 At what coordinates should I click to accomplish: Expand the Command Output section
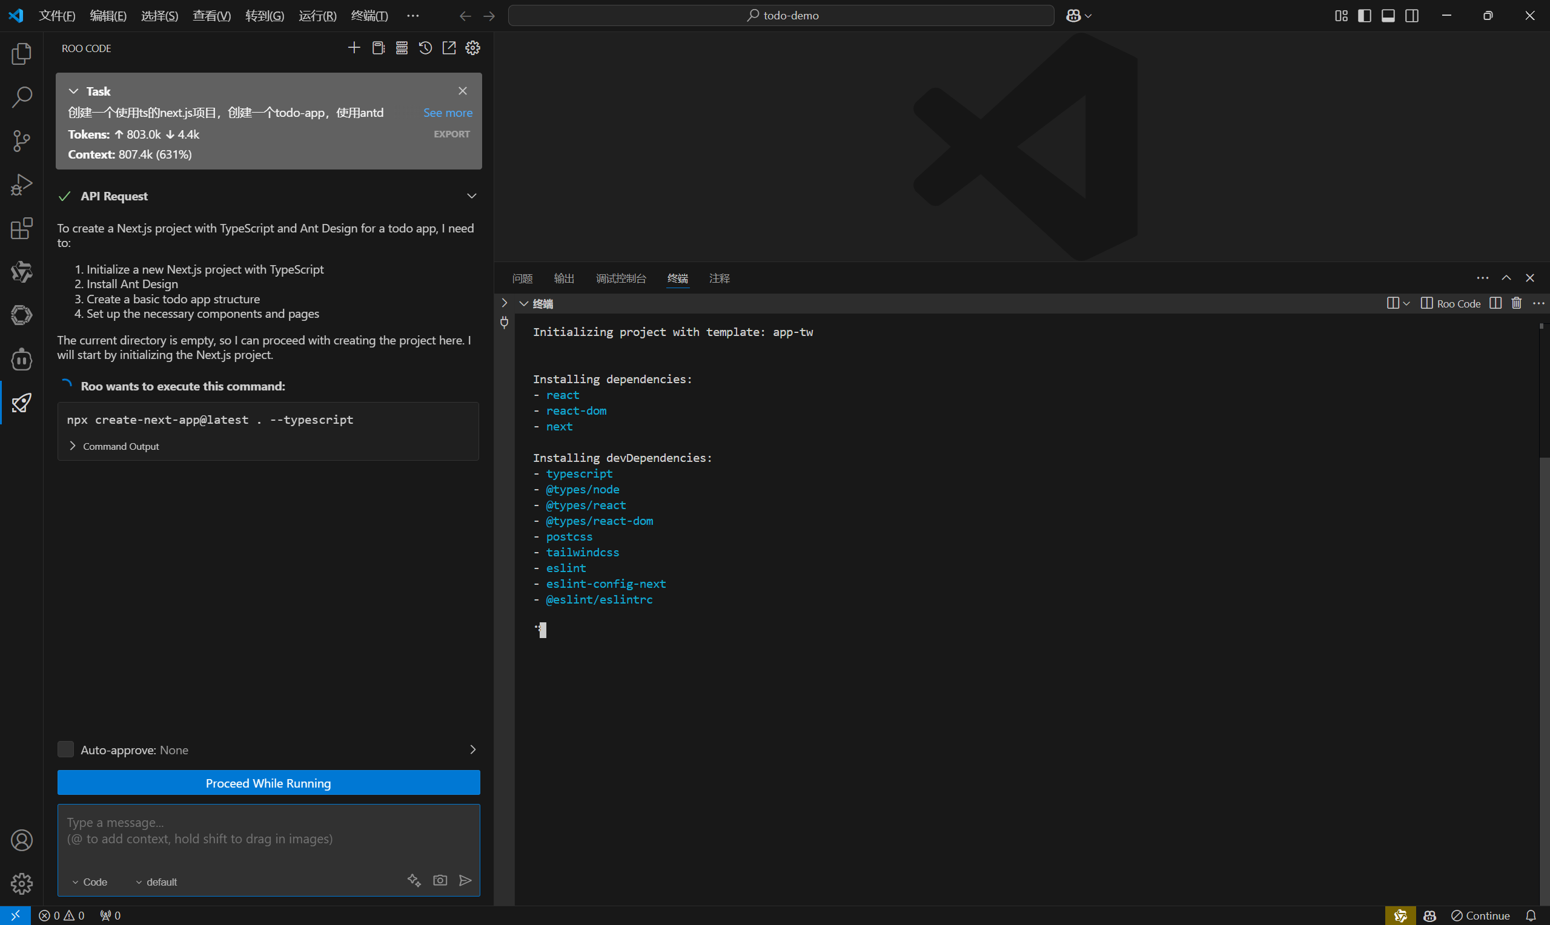pyautogui.click(x=116, y=446)
